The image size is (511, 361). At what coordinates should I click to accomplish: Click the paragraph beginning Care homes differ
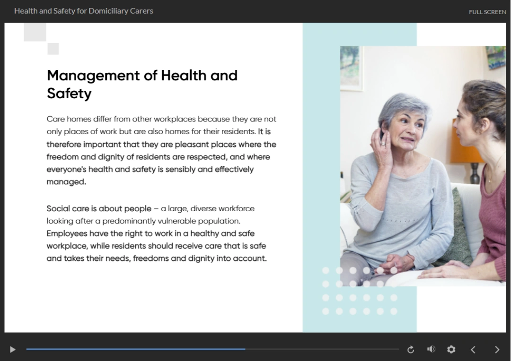pyautogui.click(x=161, y=150)
